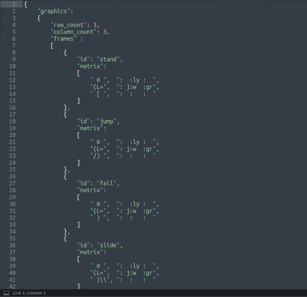Place cursor on the "frames" key

64,39
